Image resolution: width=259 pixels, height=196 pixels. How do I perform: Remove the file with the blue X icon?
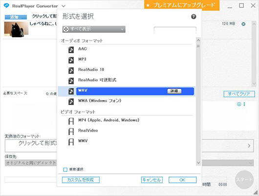(x=243, y=24)
